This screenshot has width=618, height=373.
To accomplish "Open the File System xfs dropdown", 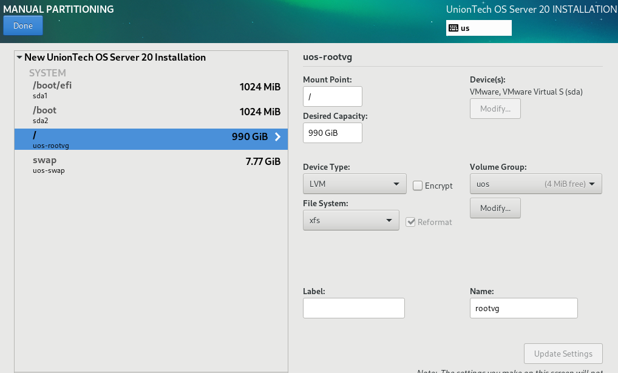I will coord(351,220).
